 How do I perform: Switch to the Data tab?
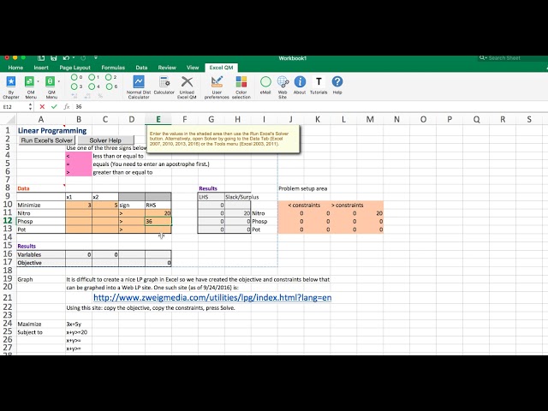pos(141,68)
